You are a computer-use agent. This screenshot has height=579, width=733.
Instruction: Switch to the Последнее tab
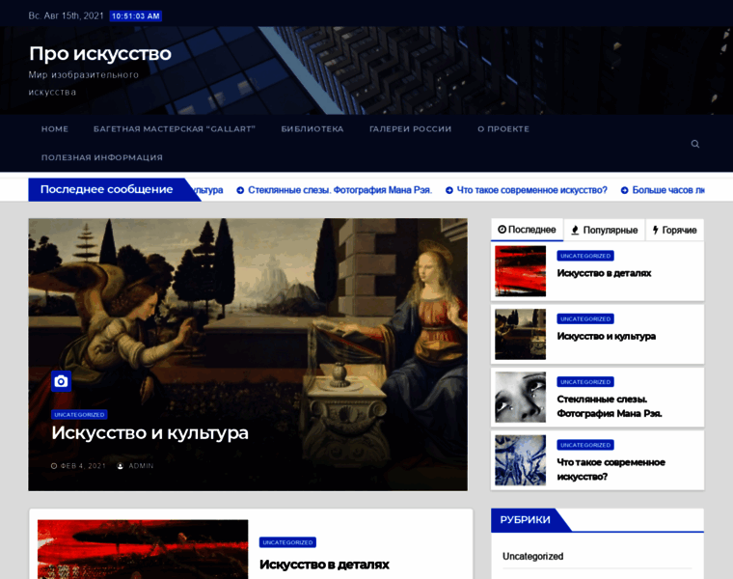pyautogui.click(x=527, y=230)
